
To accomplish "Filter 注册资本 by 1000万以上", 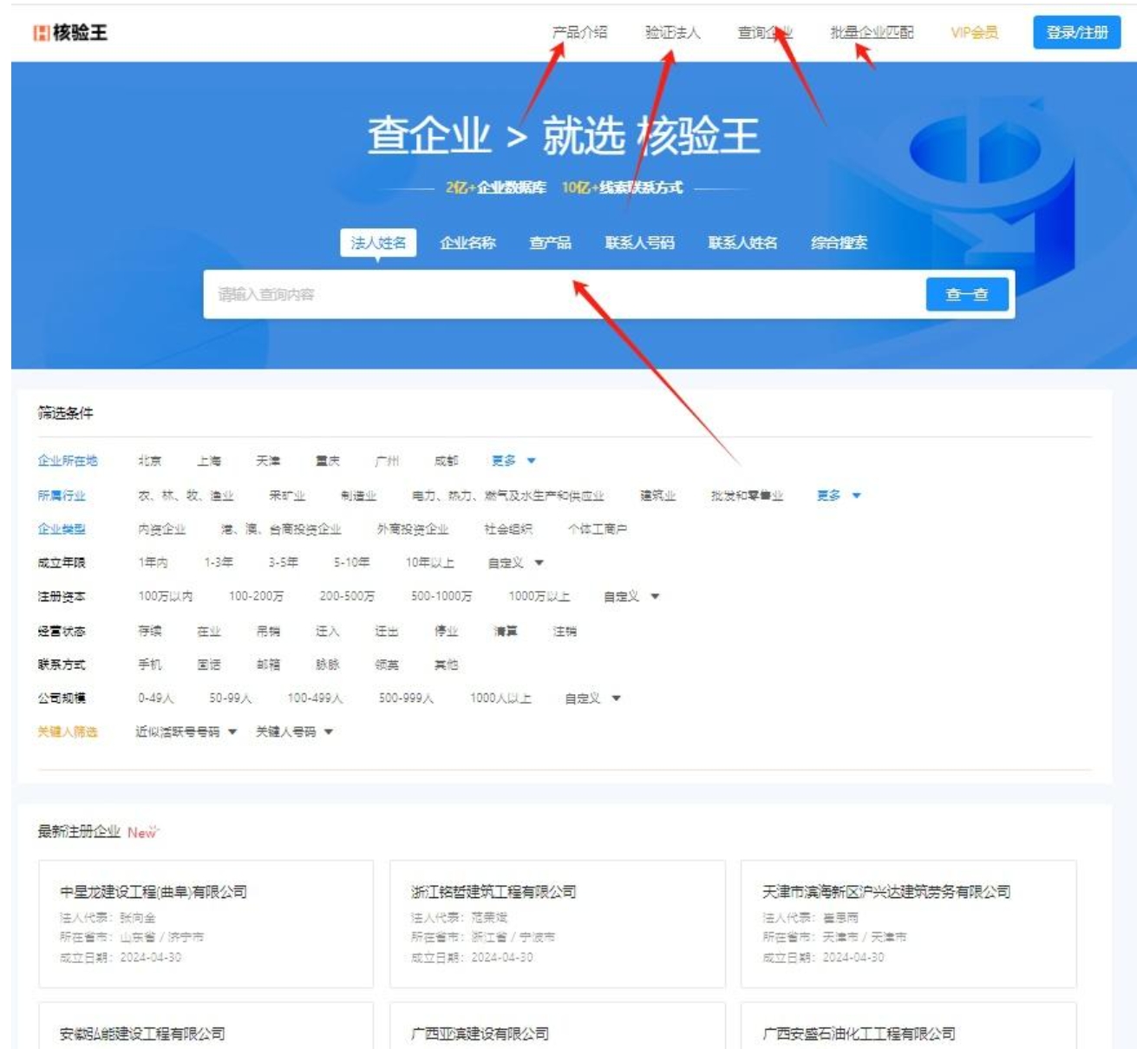I will pyautogui.click(x=539, y=597).
